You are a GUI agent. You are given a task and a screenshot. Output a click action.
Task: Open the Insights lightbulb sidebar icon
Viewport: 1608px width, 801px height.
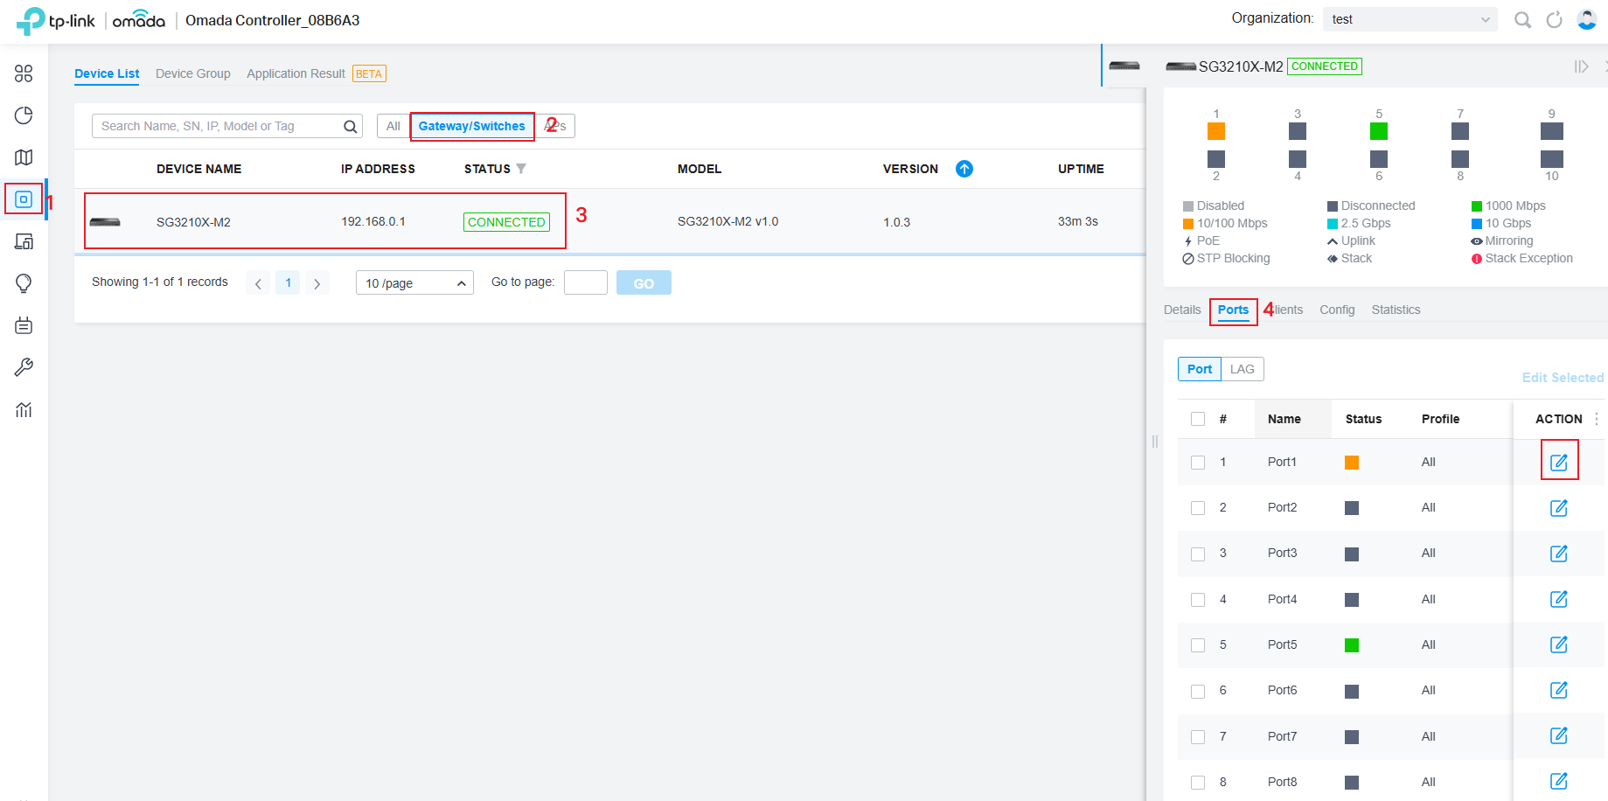click(x=24, y=283)
